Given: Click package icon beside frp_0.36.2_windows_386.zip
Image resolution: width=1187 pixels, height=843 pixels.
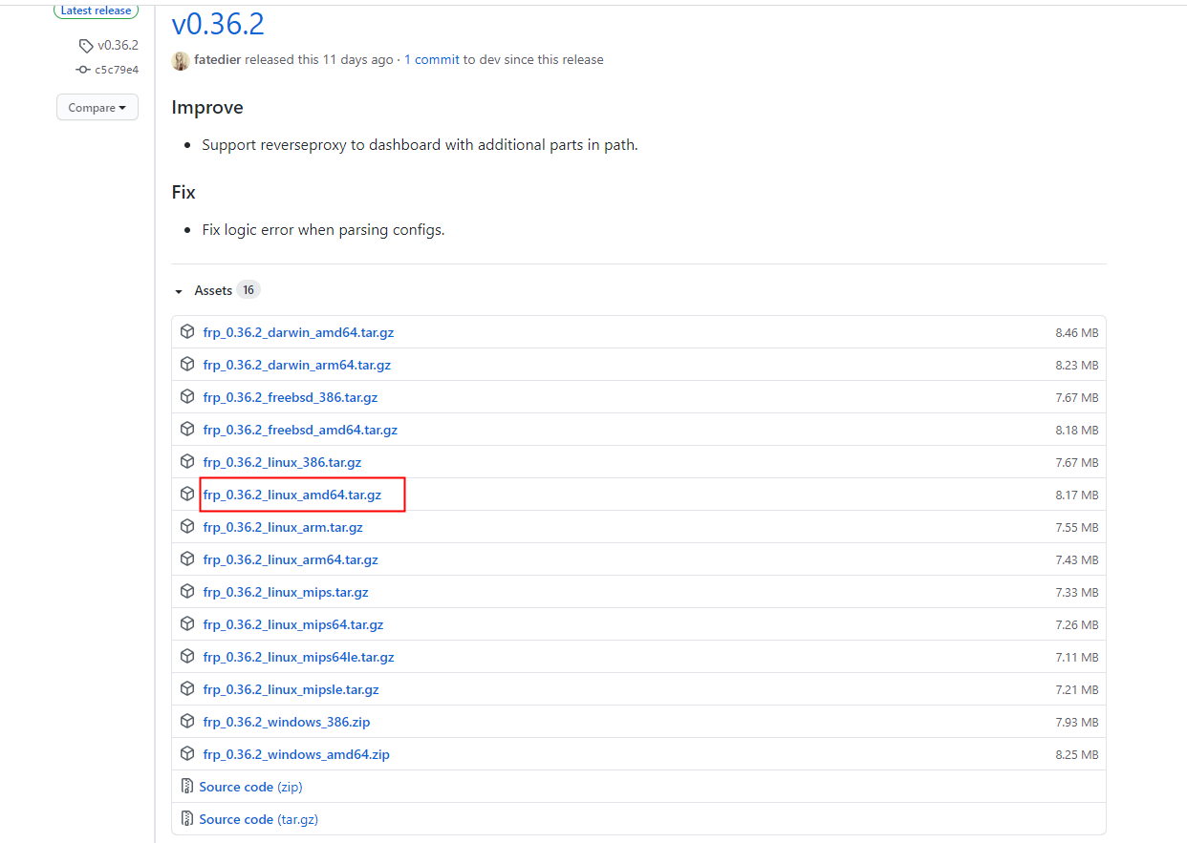Looking at the screenshot, I should tap(187, 722).
